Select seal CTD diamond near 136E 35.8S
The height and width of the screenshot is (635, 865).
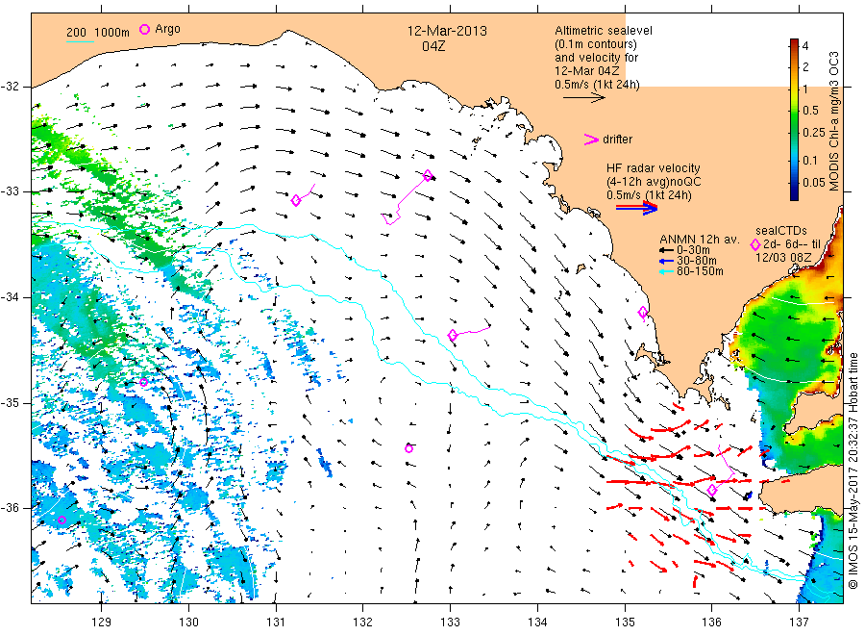coord(711,490)
